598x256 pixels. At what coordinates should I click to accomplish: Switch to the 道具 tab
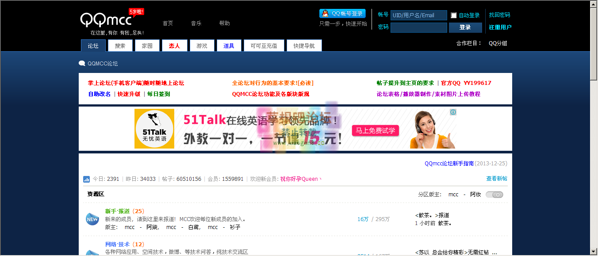coord(229,45)
